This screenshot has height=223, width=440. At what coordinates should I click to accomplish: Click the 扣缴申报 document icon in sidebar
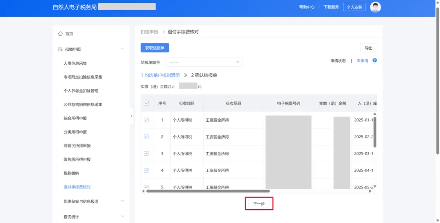(60, 49)
